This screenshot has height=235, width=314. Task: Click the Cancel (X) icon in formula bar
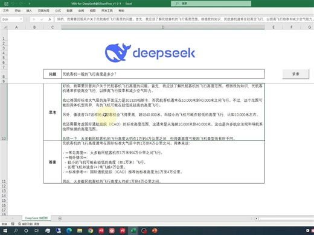click(x=34, y=19)
